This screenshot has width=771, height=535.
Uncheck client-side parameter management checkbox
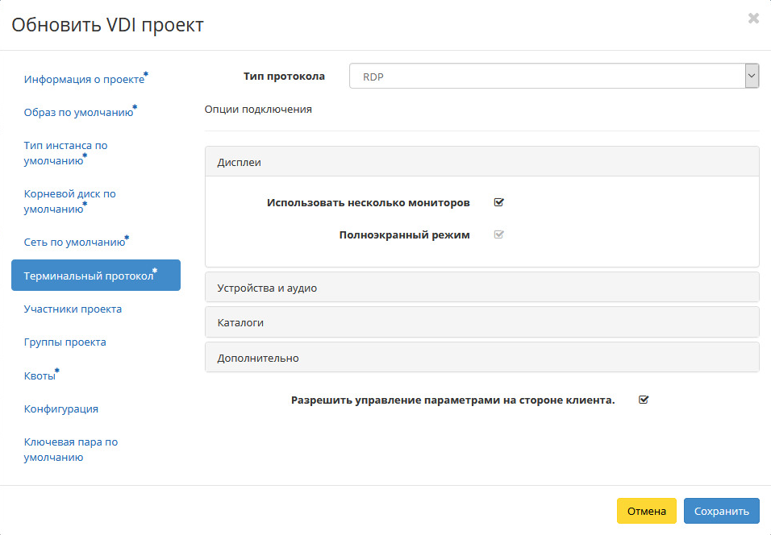(644, 400)
